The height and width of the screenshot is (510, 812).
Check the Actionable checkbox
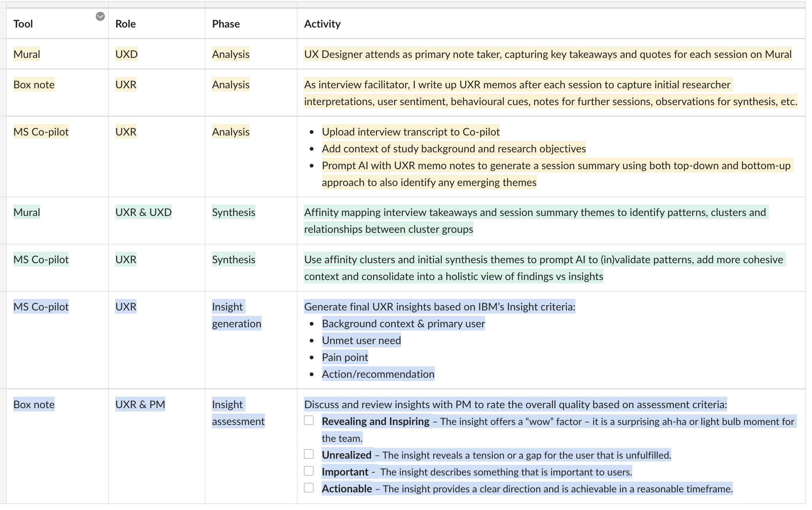coord(309,488)
